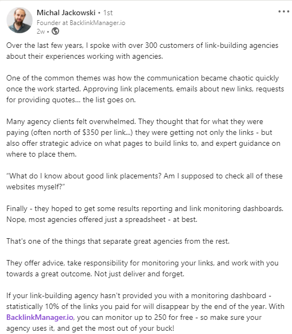
Task: Open Michal Jackowski's profile photo
Action: click(20, 20)
